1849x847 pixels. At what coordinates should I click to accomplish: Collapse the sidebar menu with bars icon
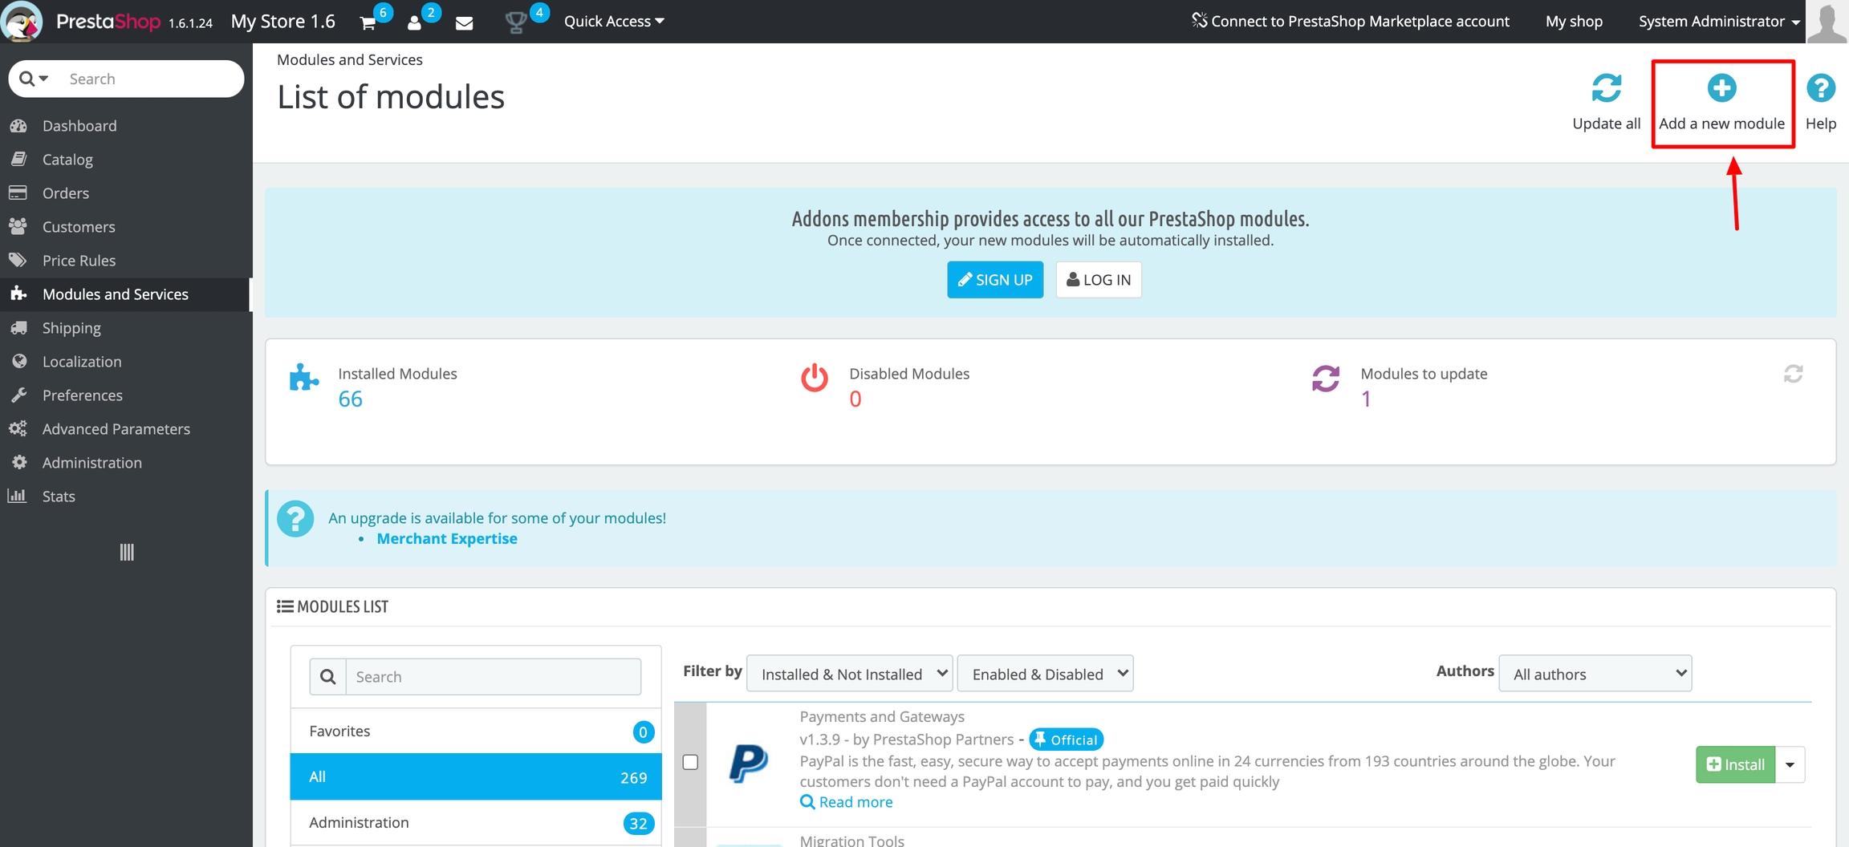click(x=127, y=552)
